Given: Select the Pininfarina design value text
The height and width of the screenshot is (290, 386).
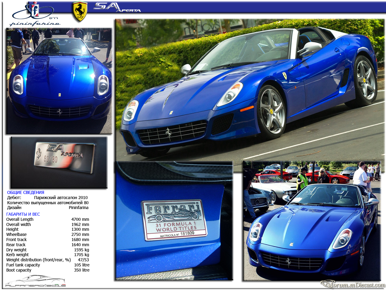Looking at the screenshot, I should [79, 208].
